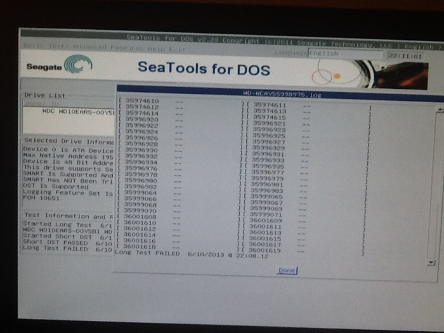Click the Short DST PASSED result line
This screenshot has width=444, height=333.
[x=68, y=242]
